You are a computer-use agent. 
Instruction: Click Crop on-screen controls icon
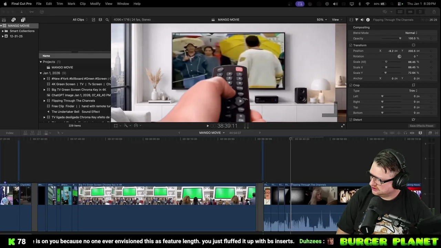pyautogui.click(x=413, y=85)
